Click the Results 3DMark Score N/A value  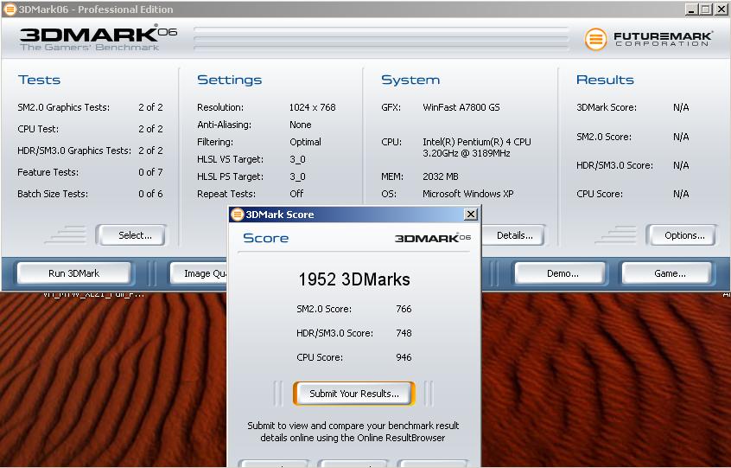point(681,107)
